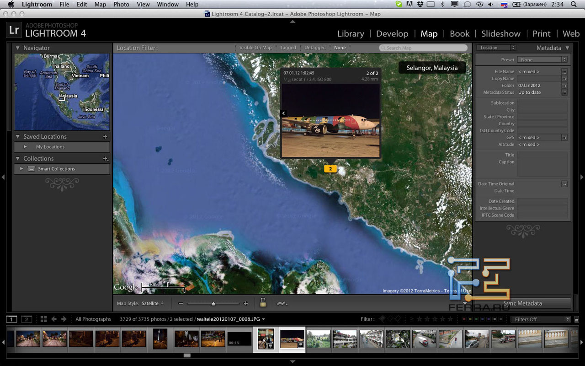585x366 pixels.
Task: Open filmstrip grid view icon
Action: click(x=44, y=319)
